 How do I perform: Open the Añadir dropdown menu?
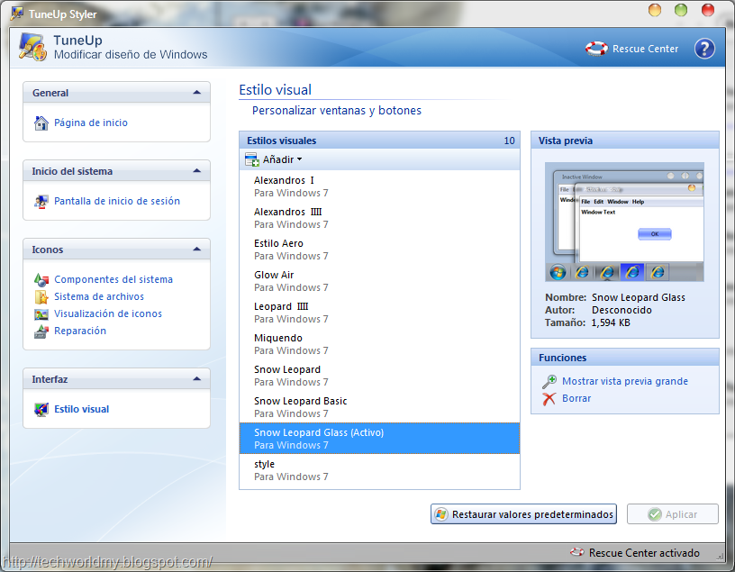282,159
